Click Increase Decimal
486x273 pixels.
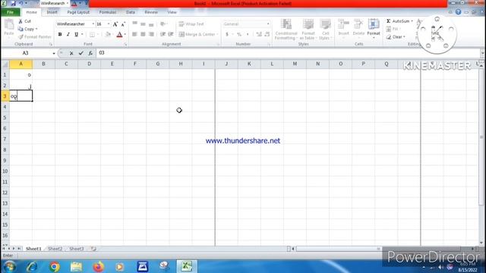tap(259, 34)
